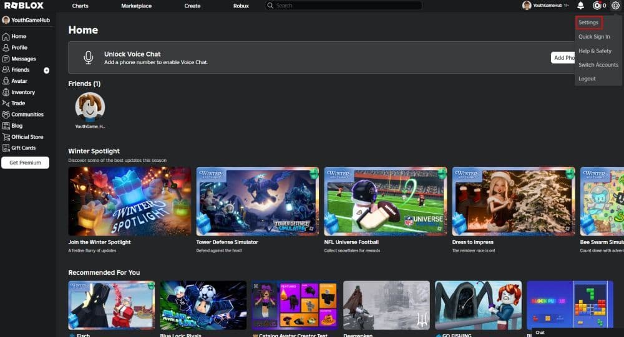Screen dimensions: 624x337
Task: Open the Marketplace tab
Action: (x=136, y=6)
